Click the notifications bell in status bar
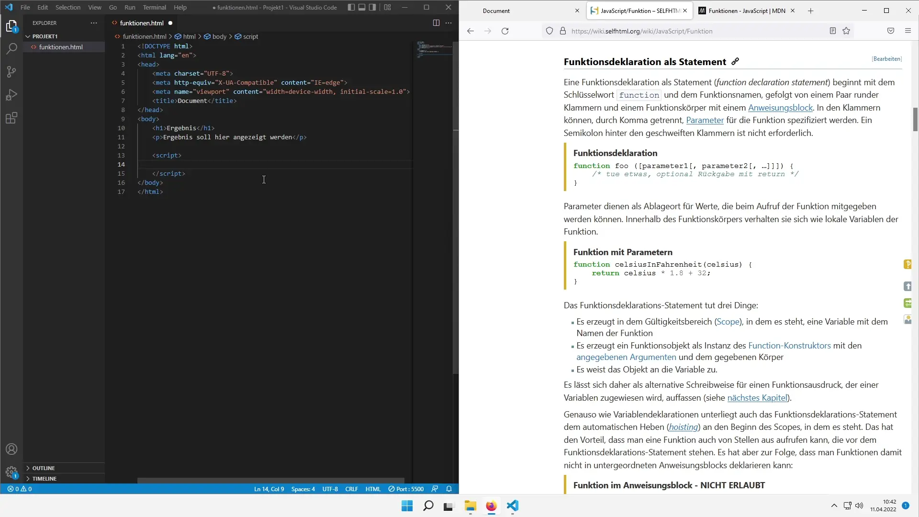The image size is (919, 517). coord(449,489)
